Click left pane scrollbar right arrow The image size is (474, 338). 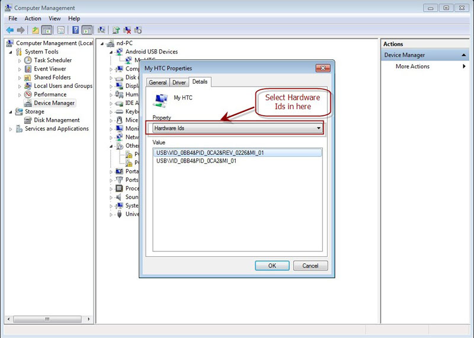88,319
